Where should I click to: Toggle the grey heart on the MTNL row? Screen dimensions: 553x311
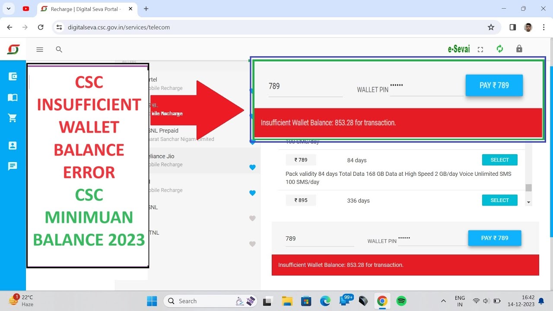252,244
